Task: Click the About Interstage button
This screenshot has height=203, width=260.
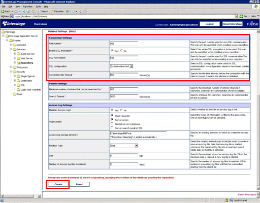Action: (x=232, y=24)
